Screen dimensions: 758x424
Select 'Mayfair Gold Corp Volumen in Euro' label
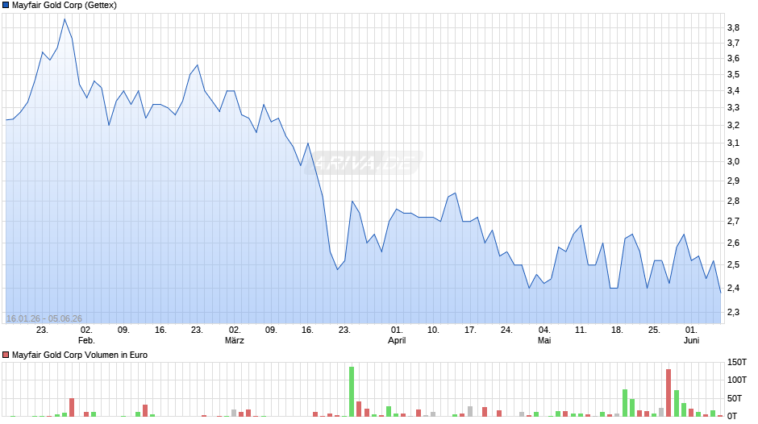click(x=80, y=355)
